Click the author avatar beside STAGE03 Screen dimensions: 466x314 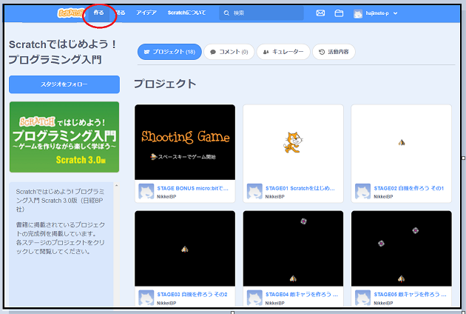click(x=146, y=298)
